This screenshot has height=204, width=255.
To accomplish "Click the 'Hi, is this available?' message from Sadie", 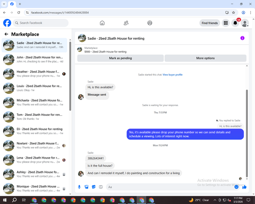I will pyautogui.click(x=100, y=87).
